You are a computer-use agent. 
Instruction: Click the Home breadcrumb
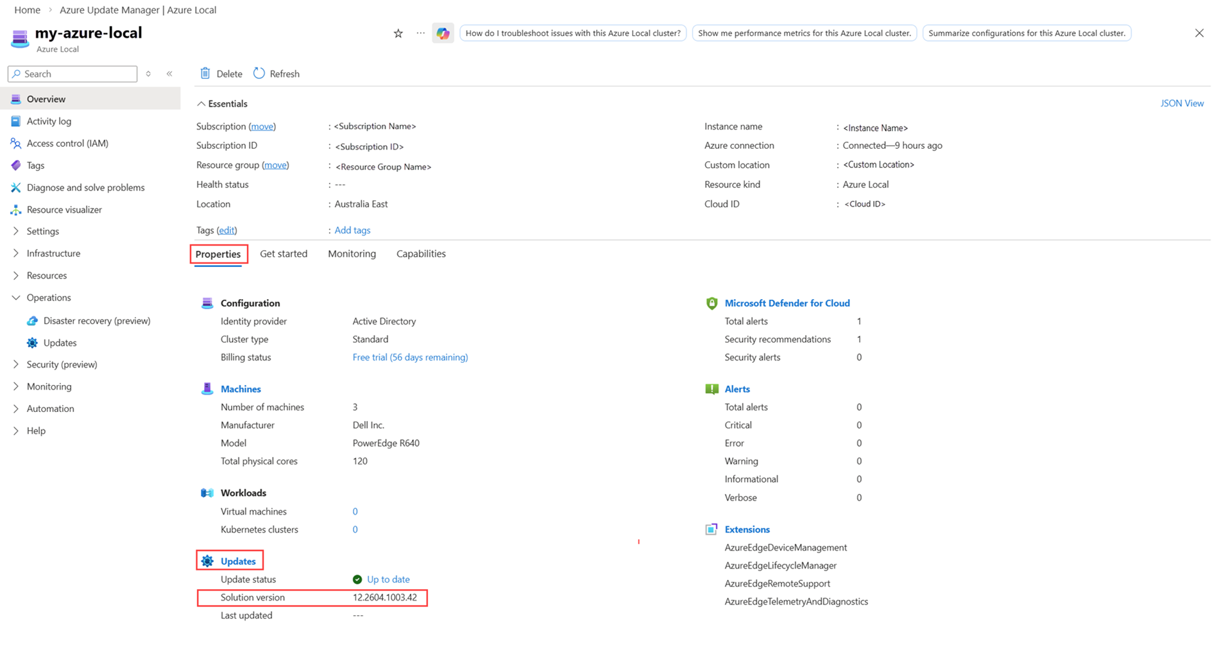[x=27, y=10]
